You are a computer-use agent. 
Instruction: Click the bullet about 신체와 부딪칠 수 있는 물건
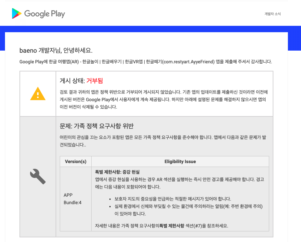click(x=189, y=210)
